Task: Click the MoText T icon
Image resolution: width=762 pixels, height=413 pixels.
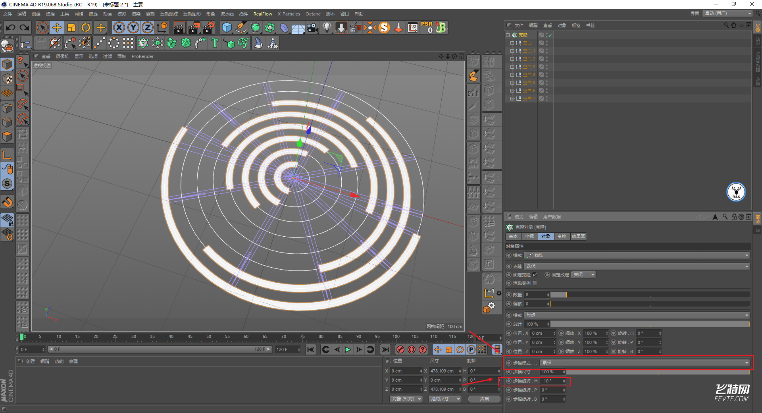Action: pyautogui.click(x=215, y=43)
